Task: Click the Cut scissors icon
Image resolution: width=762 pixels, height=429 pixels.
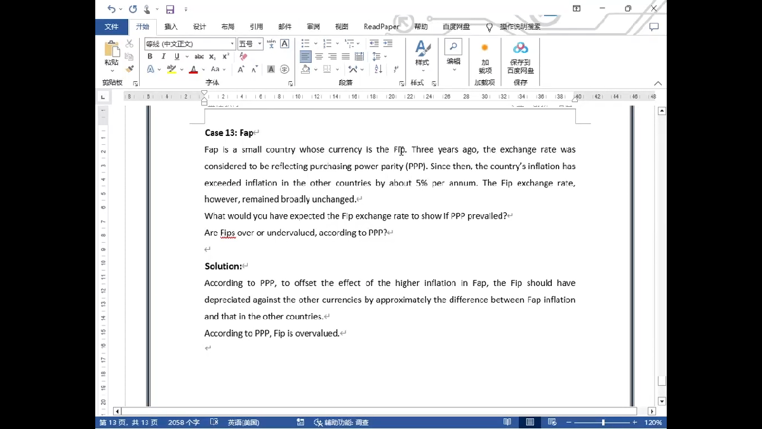Action: pos(130,44)
